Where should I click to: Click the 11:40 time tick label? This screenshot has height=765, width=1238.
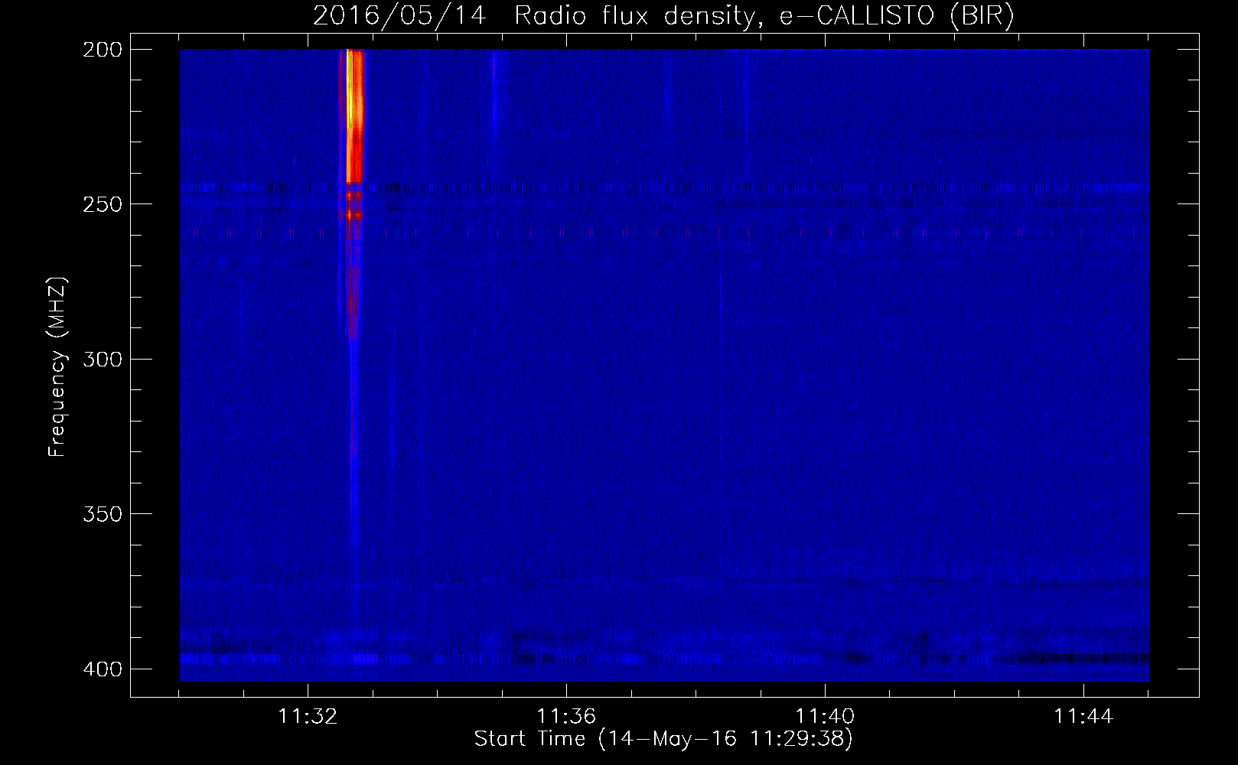coord(825,717)
